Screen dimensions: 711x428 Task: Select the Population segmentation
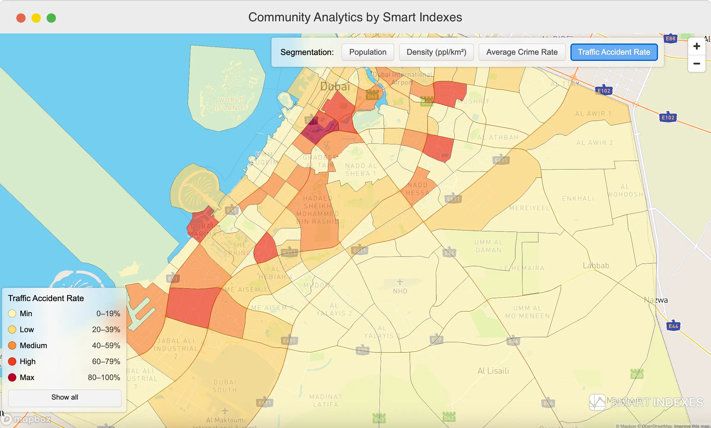[368, 52]
